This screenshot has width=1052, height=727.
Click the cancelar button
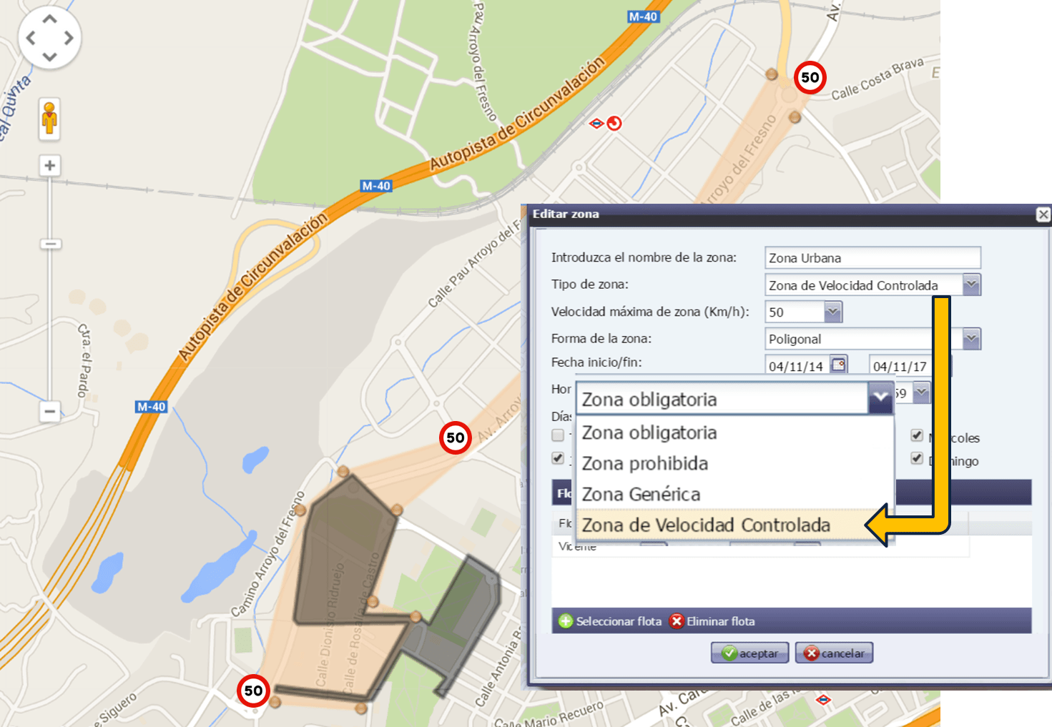pyautogui.click(x=834, y=653)
